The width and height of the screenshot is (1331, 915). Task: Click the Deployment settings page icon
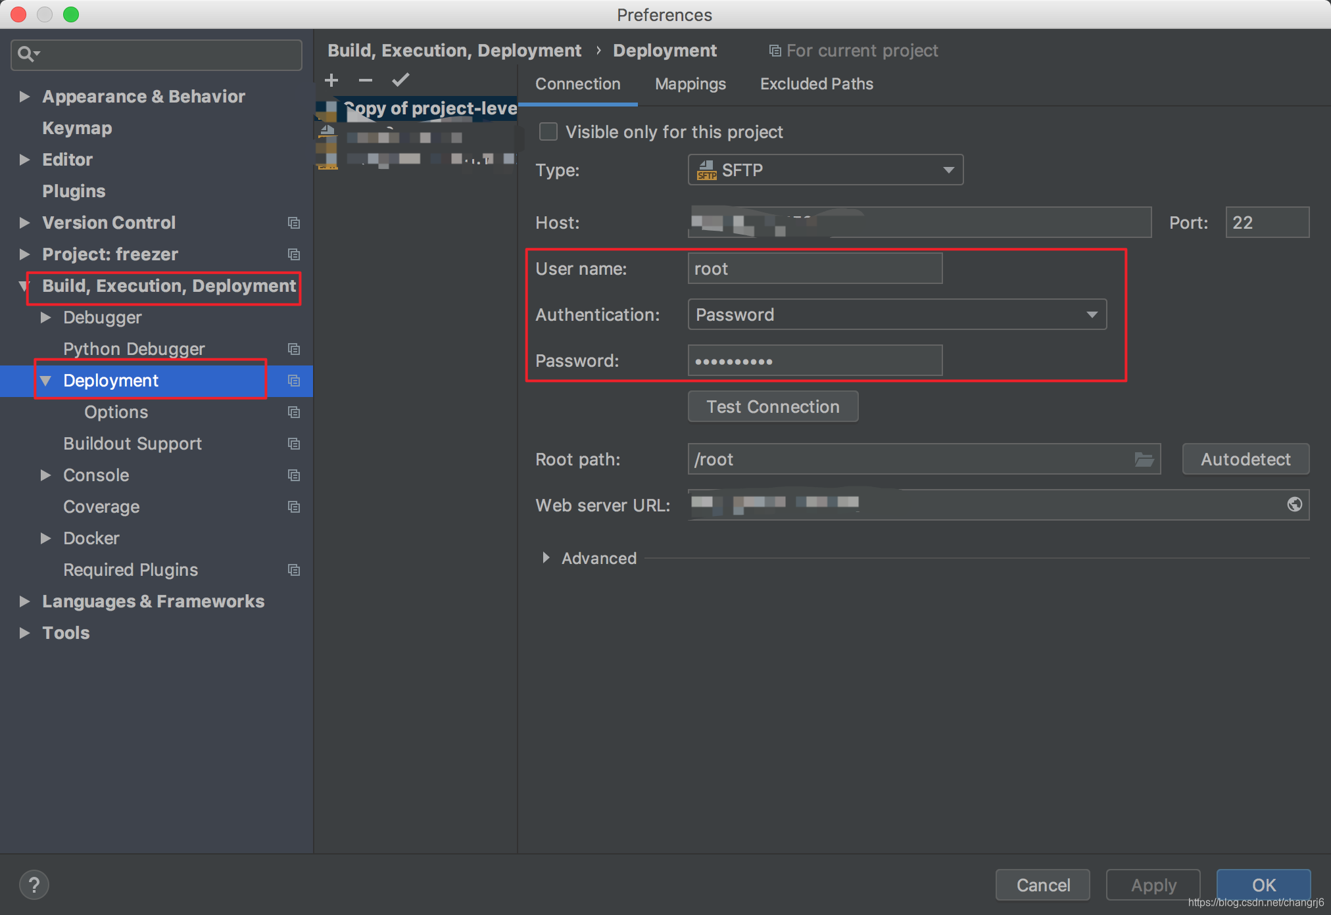pyautogui.click(x=292, y=380)
